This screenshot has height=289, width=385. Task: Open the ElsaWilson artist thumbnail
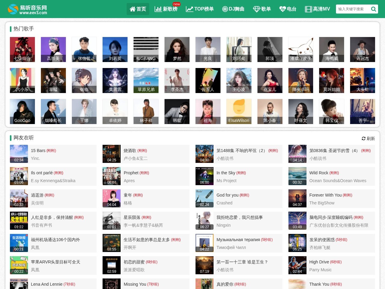(x=239, y=111)
